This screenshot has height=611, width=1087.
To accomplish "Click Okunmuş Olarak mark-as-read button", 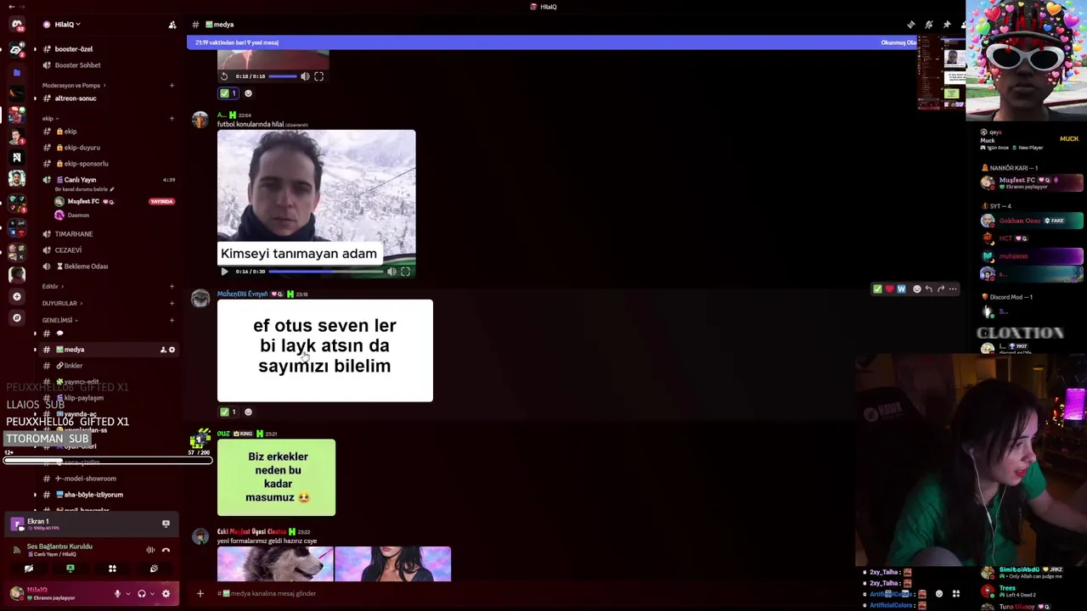I will click(898, 42).
